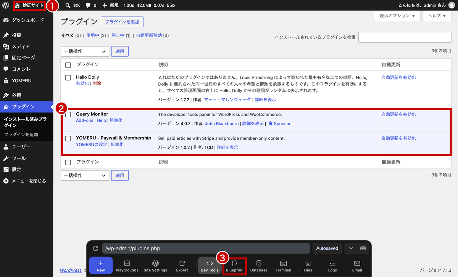Open the search ⌘K command palette
The width and height of the screenshot is (458, 277).
pos(73,5)
